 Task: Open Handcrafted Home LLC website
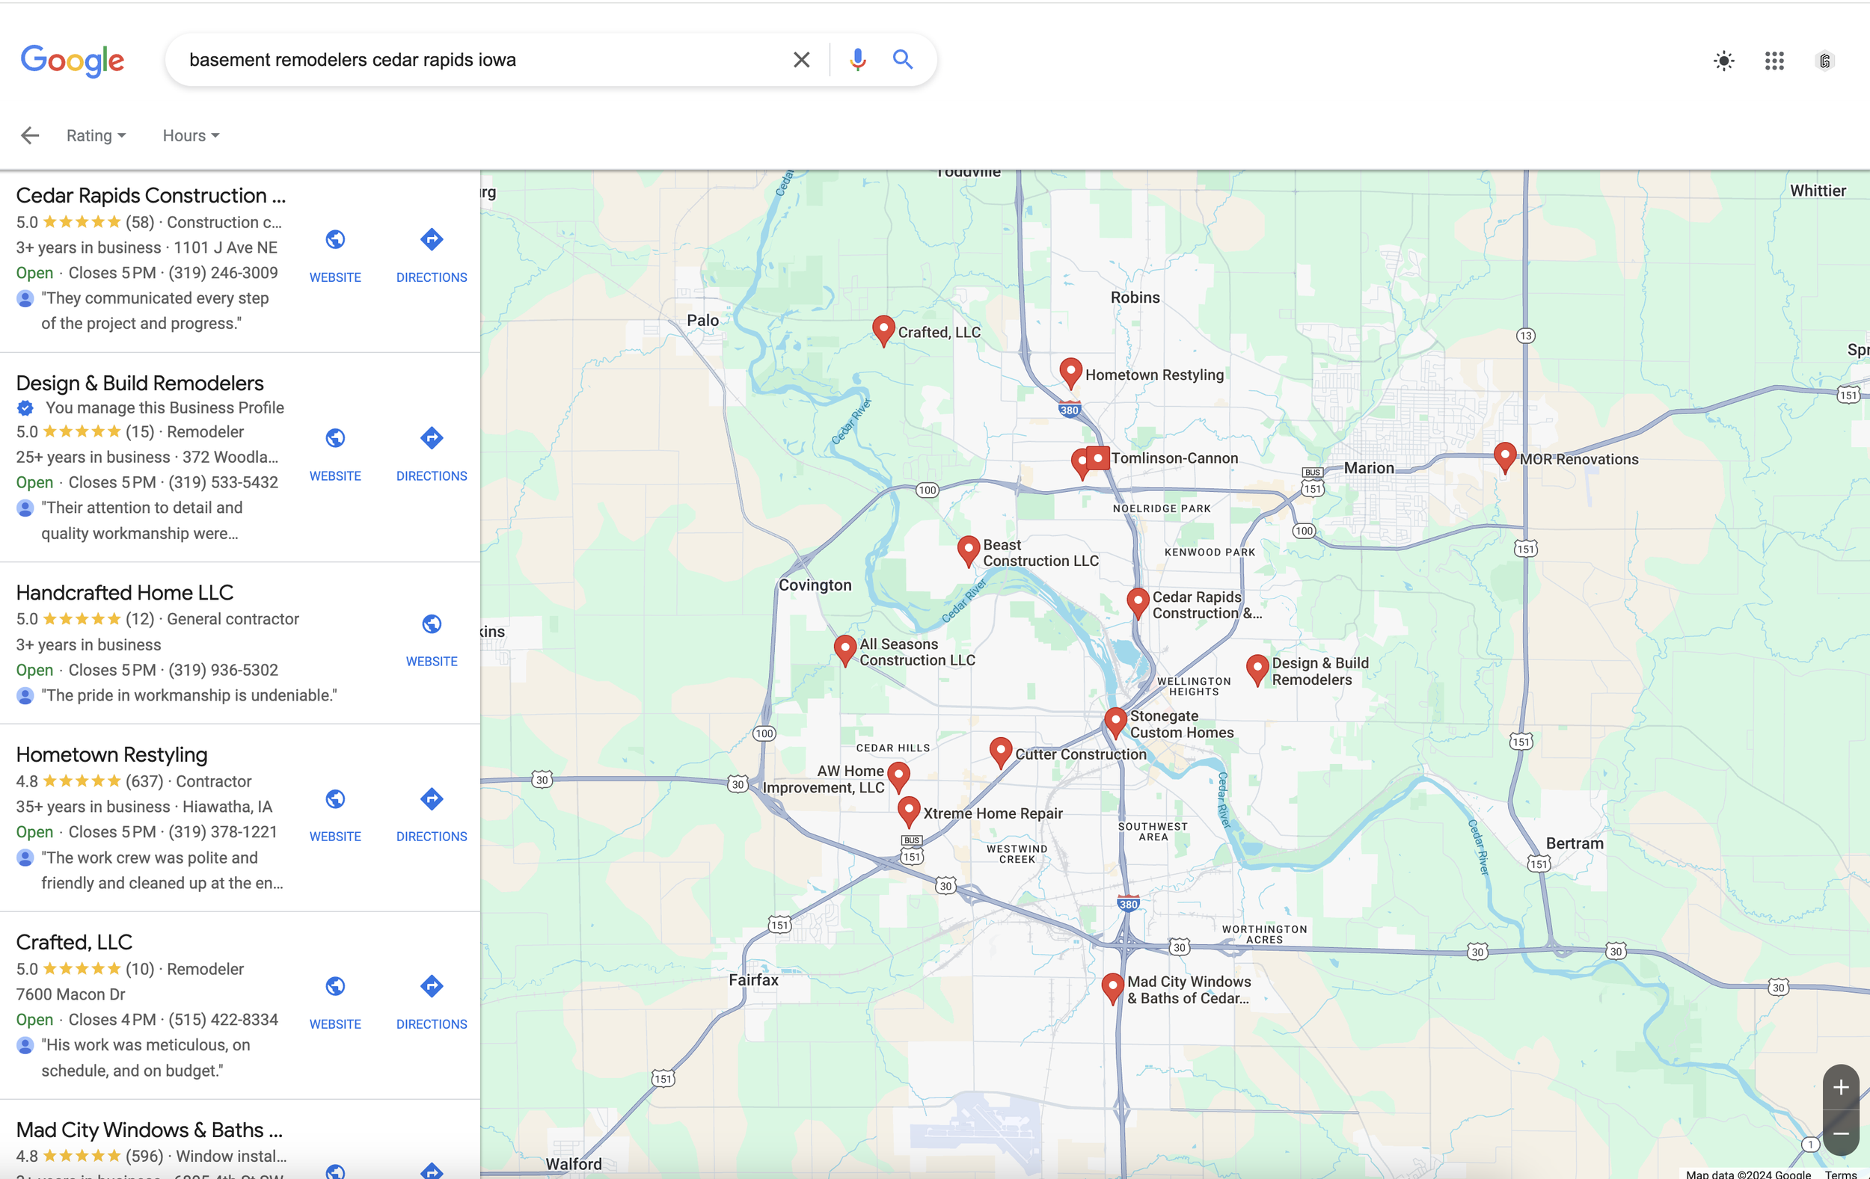pos(431,625)
